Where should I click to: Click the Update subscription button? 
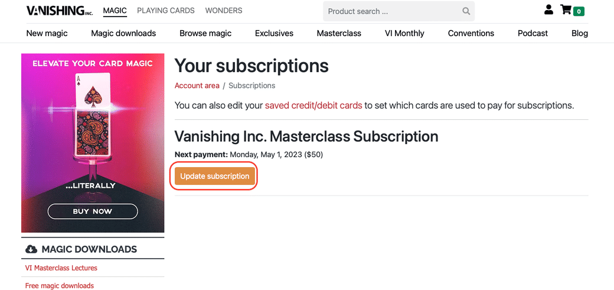pos(214,176)
